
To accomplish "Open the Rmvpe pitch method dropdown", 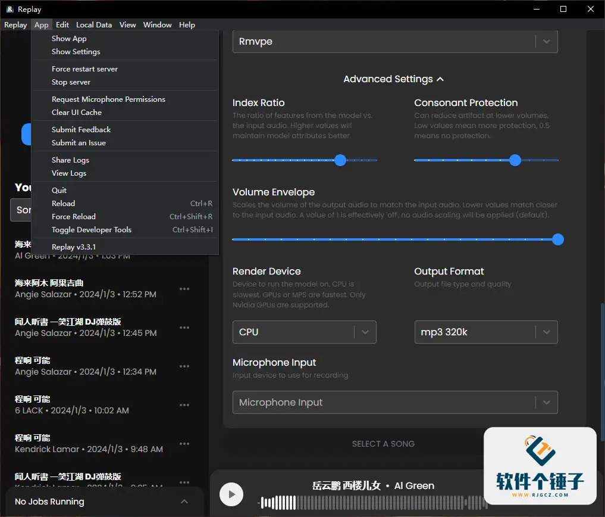I will click(395, 41).
